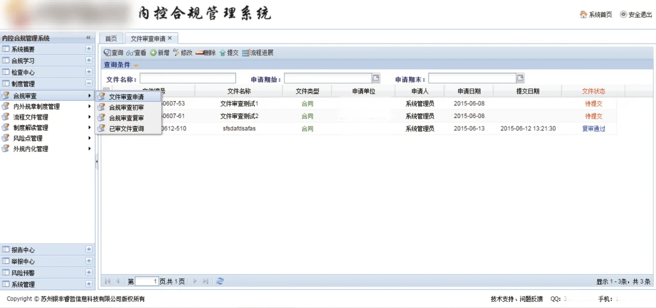Viewport: 656px width, 308px height.
Task: Click the 删除 delete toolbar icon
Action: 199,53
